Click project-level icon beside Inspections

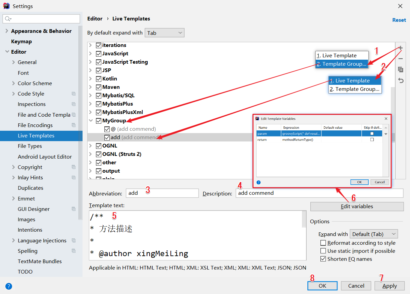coord(73,104)
